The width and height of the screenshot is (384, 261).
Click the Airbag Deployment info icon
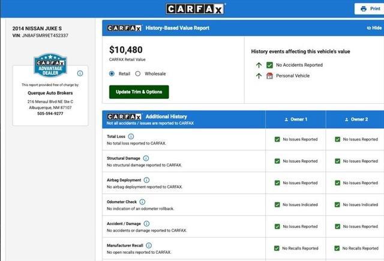point(146,180)
